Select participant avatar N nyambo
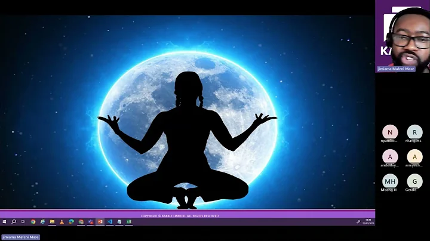Image resolution: width=430 pixels, height=241 pixels. pyautogui.click(x=390, y=132)
